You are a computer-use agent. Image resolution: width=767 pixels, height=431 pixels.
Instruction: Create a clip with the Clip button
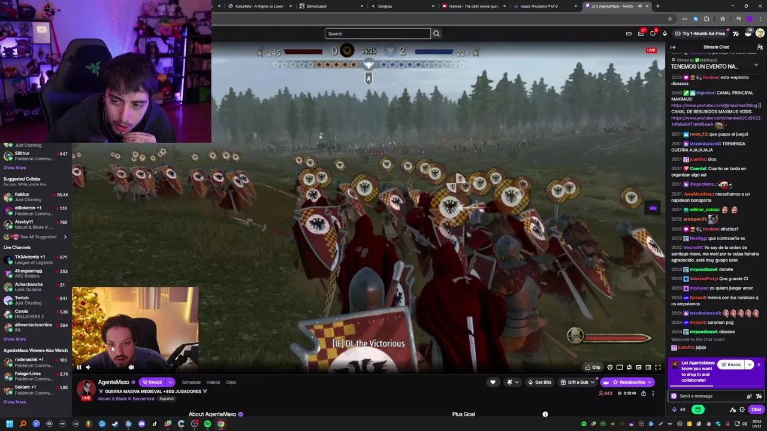click(593, 368)
